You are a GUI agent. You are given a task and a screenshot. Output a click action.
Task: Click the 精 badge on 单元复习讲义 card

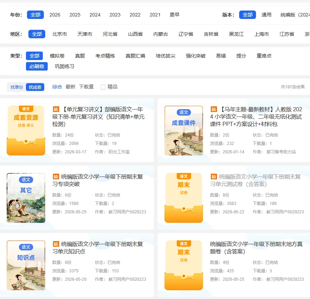56,109
